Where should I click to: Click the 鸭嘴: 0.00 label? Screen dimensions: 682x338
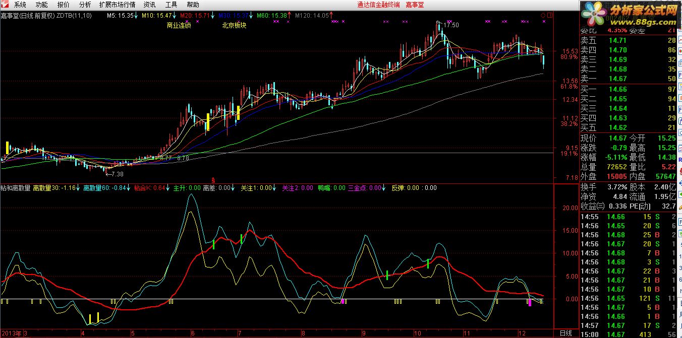click(x=331, y=188)
